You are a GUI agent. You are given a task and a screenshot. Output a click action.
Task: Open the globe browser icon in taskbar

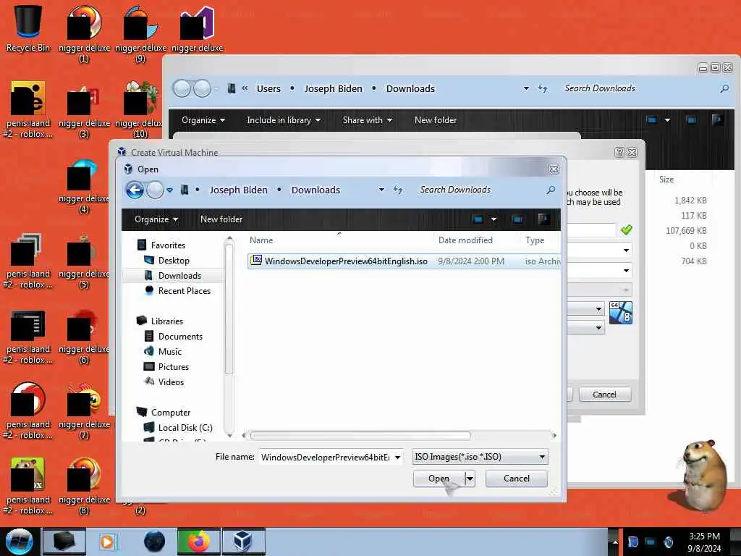tap(154, 542)
